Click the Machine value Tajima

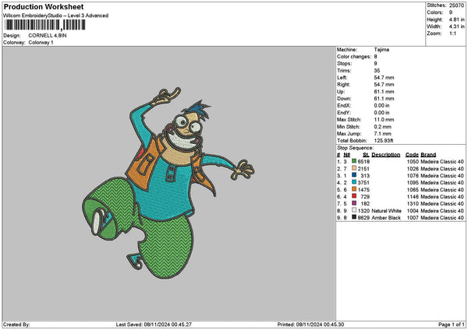coord(381,50)
